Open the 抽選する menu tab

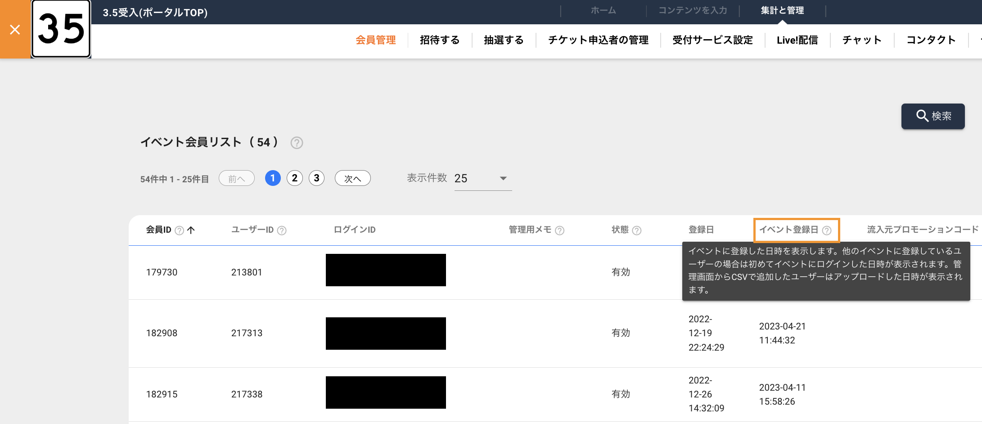click(x=504, y=40)
